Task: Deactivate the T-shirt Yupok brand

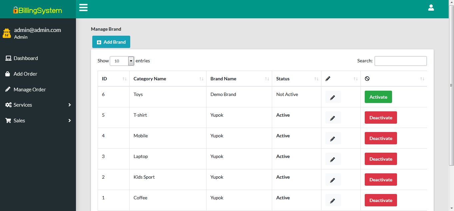Action: click(x=380, y=117)
